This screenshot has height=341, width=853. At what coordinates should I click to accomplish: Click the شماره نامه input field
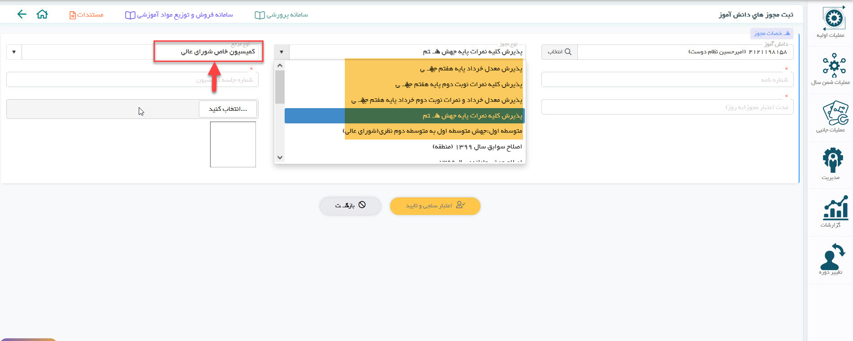[x=667, y=79]
